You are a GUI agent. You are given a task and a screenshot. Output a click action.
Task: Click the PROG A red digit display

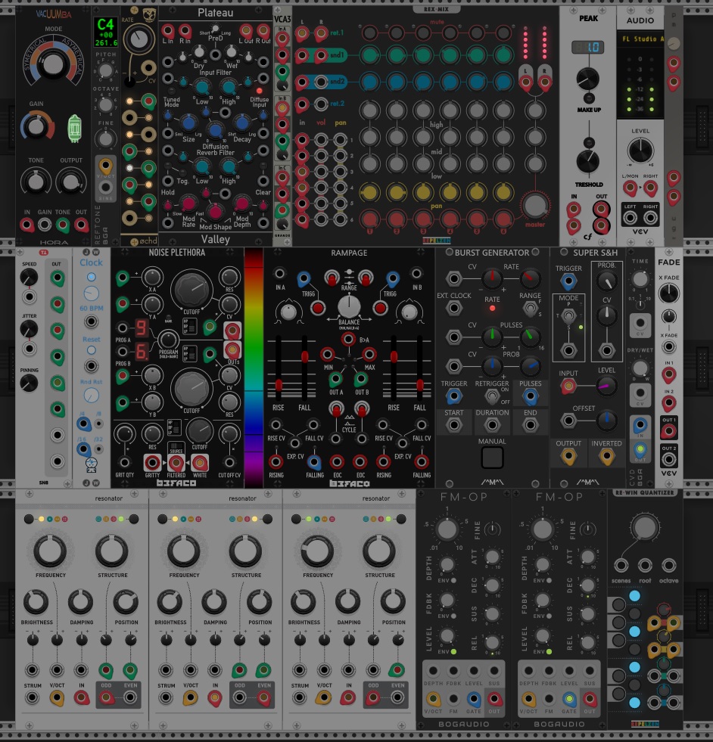tap(142, 328)
